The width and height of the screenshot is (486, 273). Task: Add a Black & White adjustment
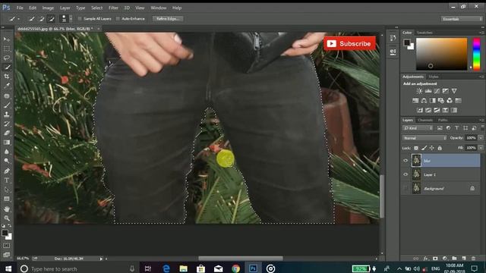click(x=432, y=101)
